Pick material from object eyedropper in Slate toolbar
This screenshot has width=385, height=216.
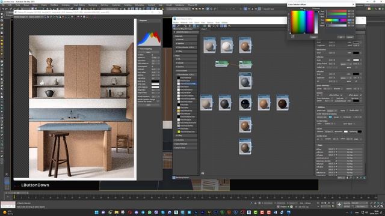coord(178,26)
